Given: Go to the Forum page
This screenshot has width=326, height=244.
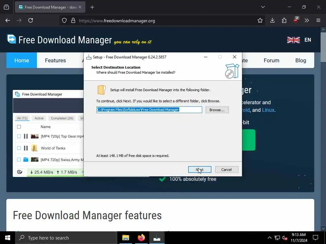Looking at the screenshot, I should click(271, 60).
